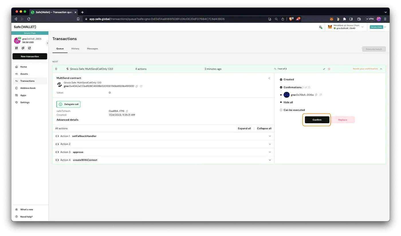This screenshot has height=236, width=401.
Task: Open Advanced details link
Action: [x=67, y=120]
